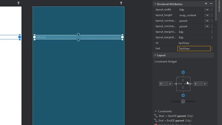The image size is (222, 125).
Task: Click pin icon above blueprint view
Action: [121, 3]
